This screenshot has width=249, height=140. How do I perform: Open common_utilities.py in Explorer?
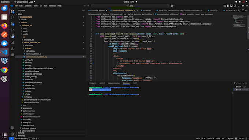(34, 54)
